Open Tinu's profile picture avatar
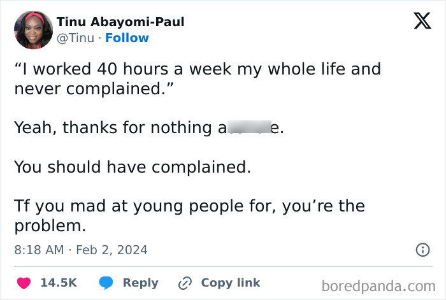This screenshot has height=300, width=446. coord(33,30)
